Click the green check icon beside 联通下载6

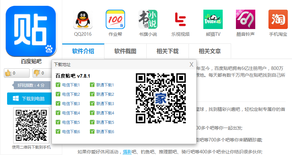click(x=92, y=131)
